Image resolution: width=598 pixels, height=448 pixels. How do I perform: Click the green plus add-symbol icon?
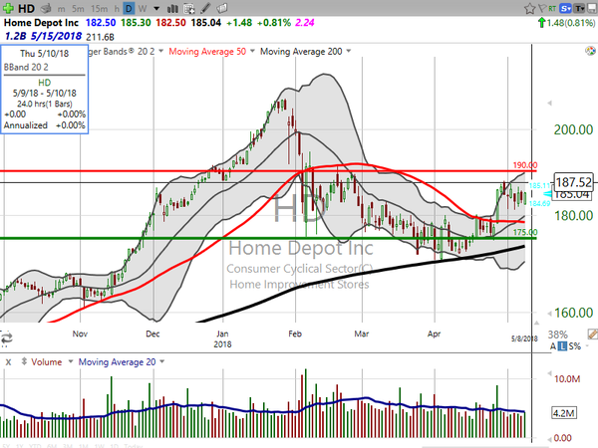pyautogui.click(x=8, y=8)
